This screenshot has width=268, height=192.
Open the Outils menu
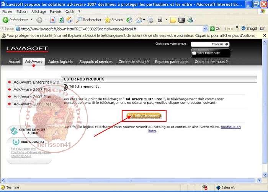(x=70, y=11)
